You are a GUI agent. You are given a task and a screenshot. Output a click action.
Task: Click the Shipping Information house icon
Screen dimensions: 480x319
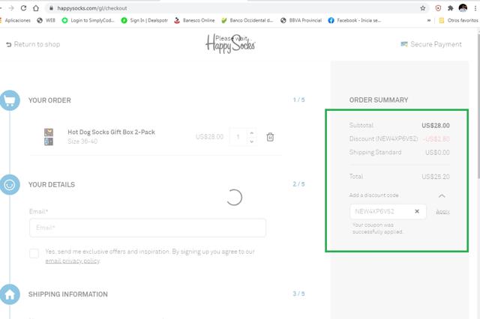pyautogui.click(x=10, y=294)
